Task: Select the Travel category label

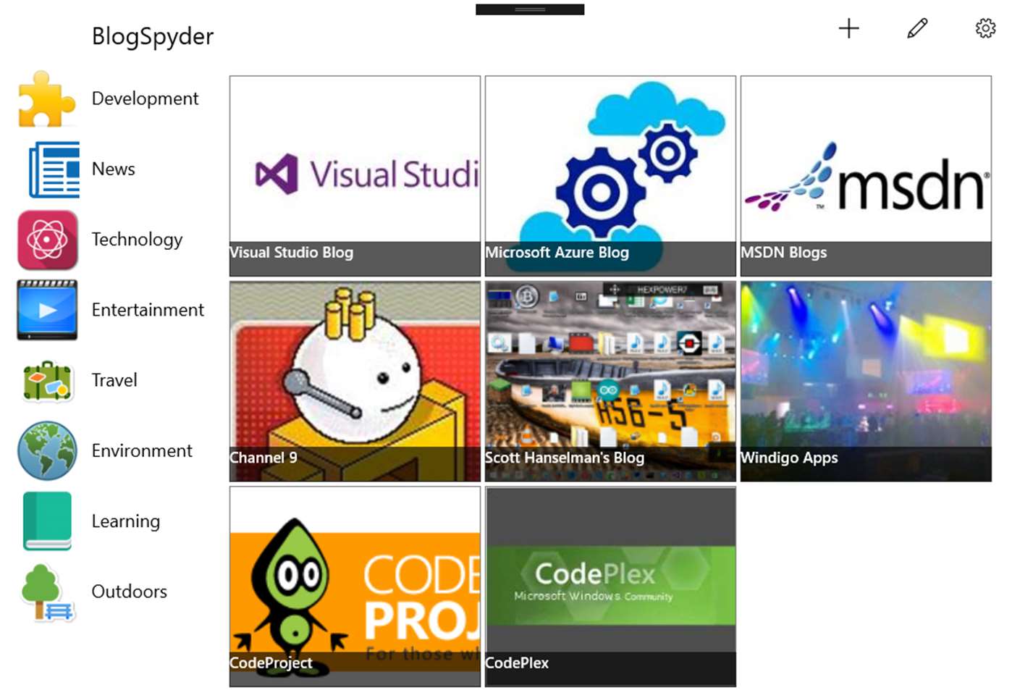Action: pos(114,380)
